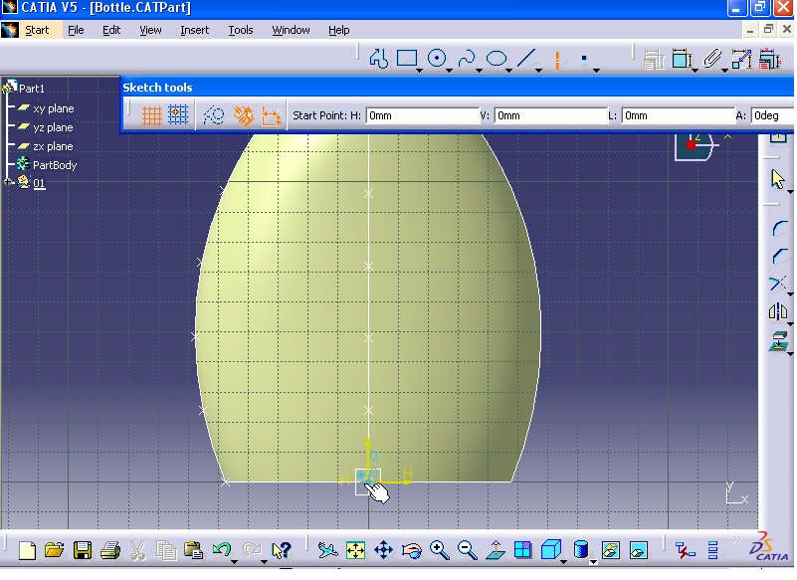Toggle Geometrical Constraints in Sketch tools
This screenshot has width=797, height=580.
(x=244, y=115)
